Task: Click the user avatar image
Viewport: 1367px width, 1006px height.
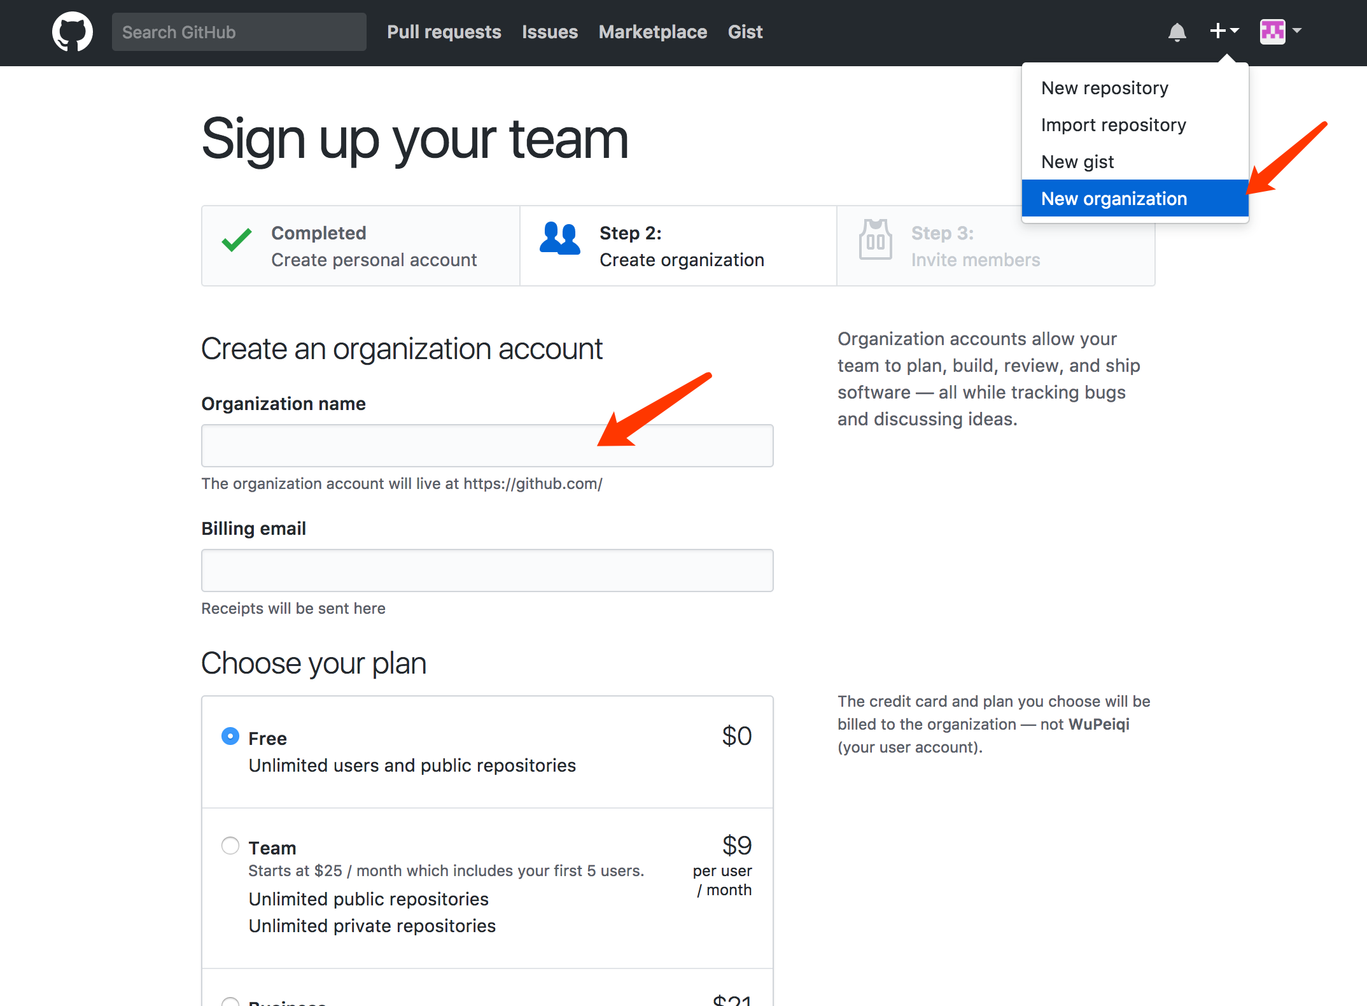Action: [1272, 31]
